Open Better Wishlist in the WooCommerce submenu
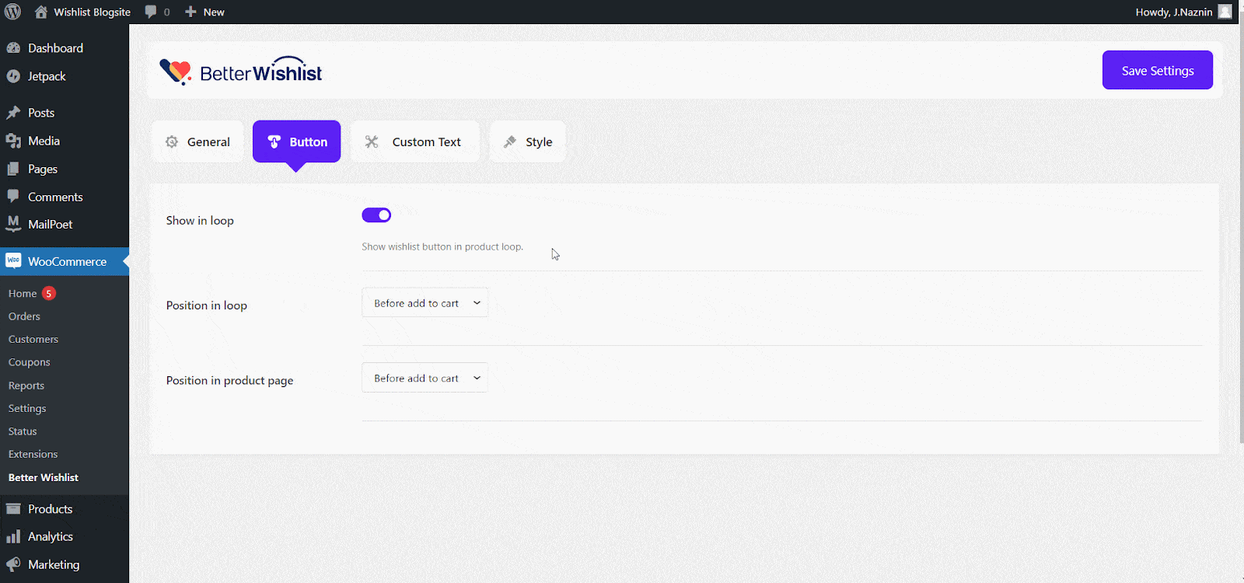Viewport: 1244px width, 583px height. tap(44, 477)
